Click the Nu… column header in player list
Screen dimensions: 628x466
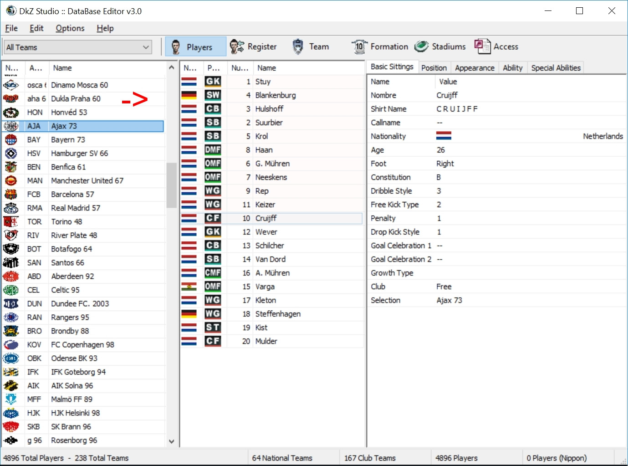click(240, 68)
